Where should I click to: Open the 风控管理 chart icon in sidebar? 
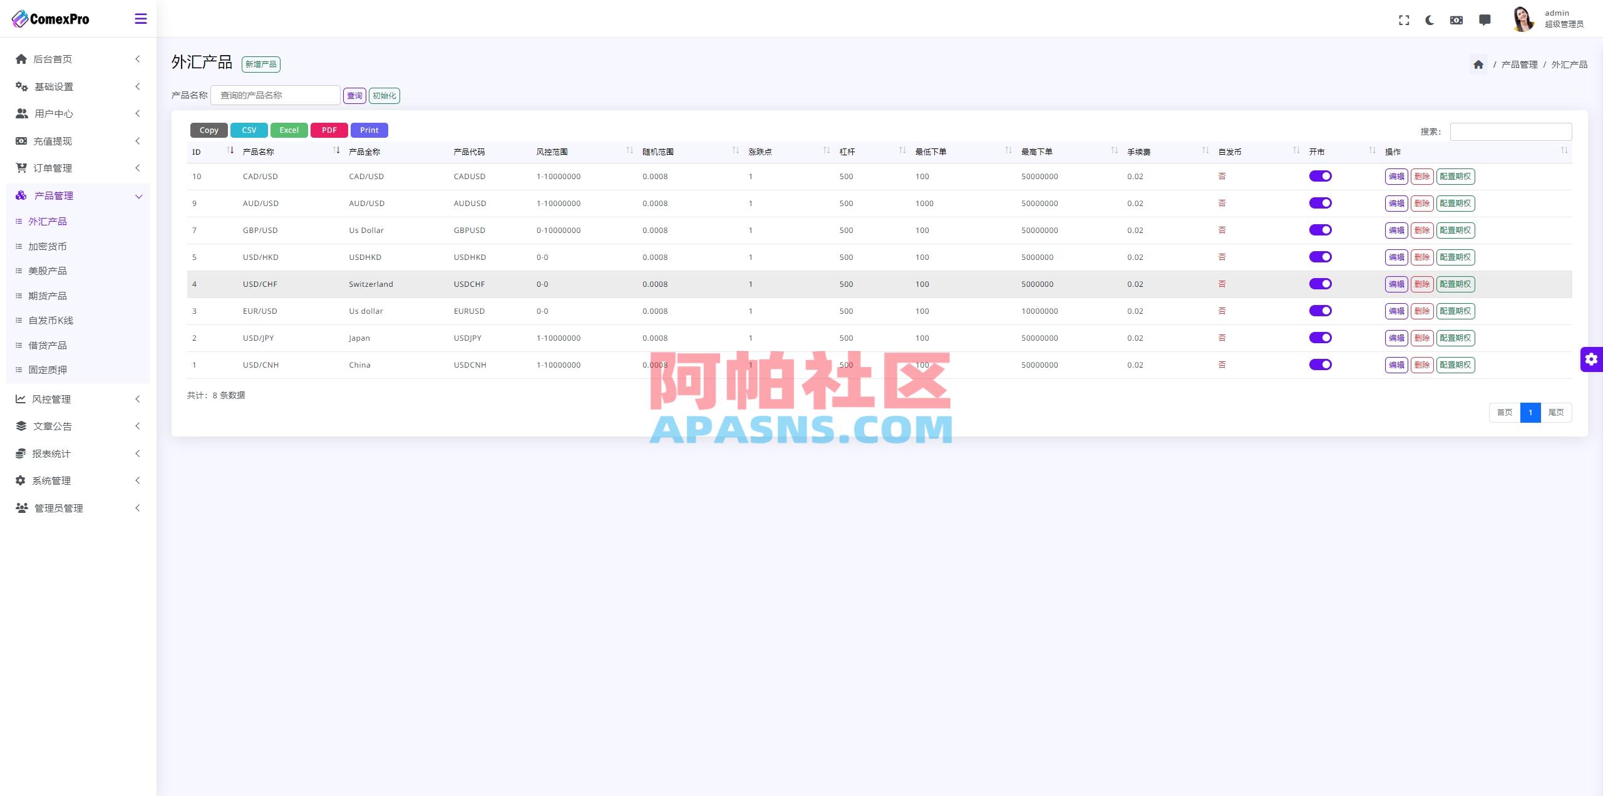point(21,399)
